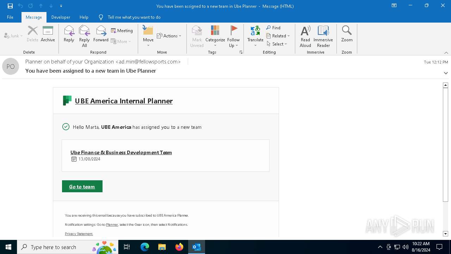Expand the message header chevron
451x254 pixels.
(x=446, y=73)
